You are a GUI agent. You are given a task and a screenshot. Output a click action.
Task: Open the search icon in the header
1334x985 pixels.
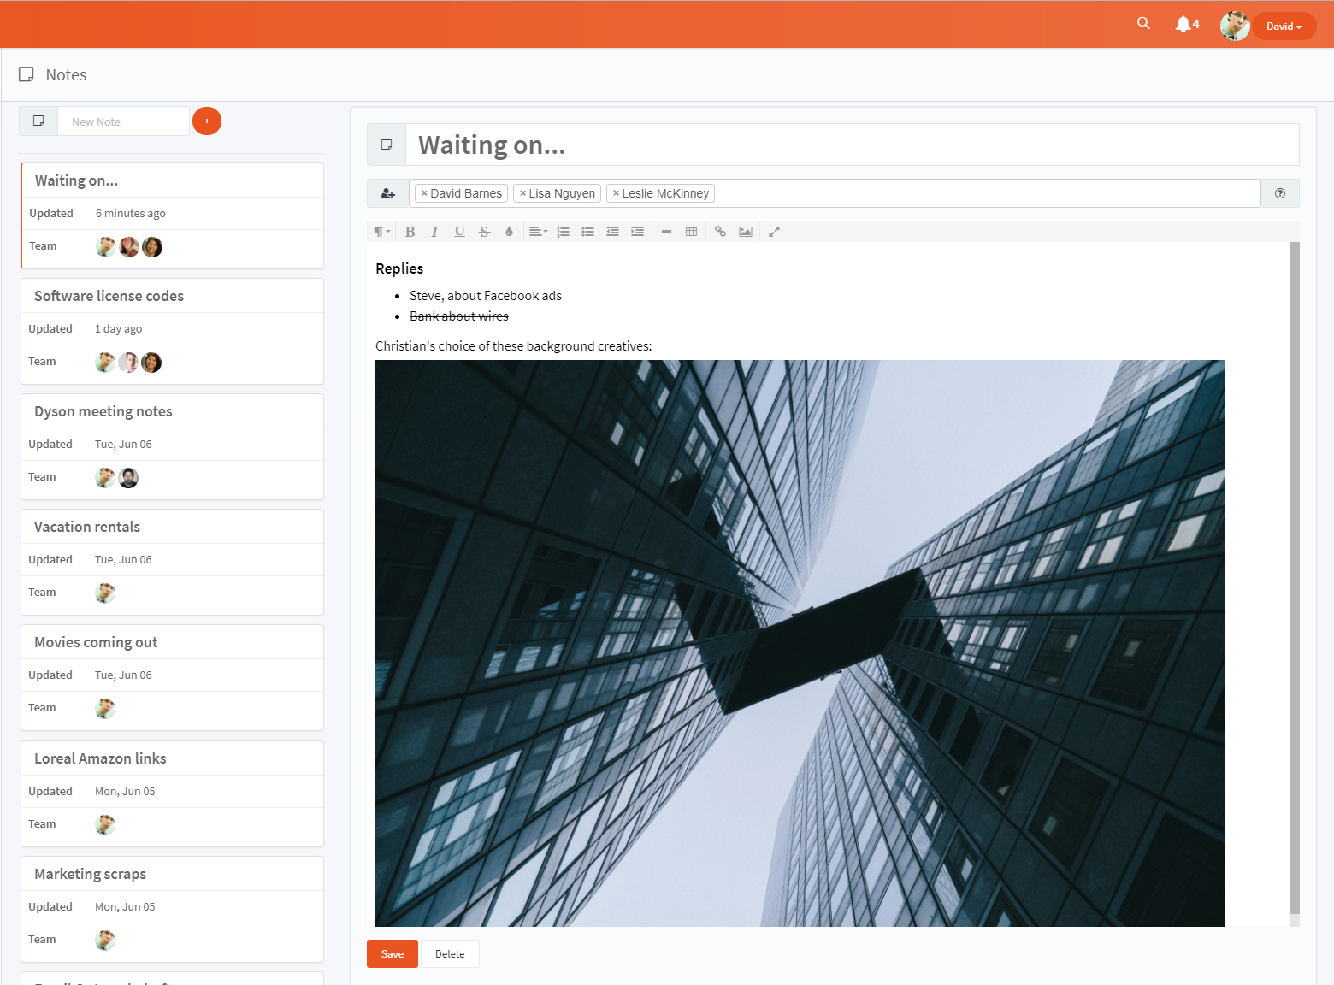click(x=1143, y=24)
